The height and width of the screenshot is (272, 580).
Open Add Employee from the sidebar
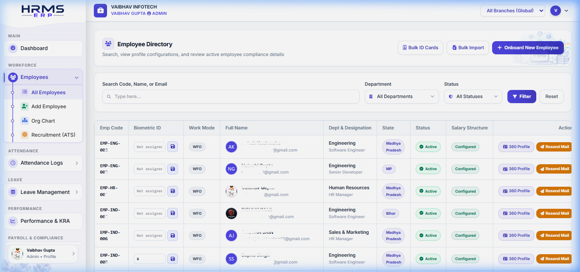pyautogui.click(x=48, y=107)
